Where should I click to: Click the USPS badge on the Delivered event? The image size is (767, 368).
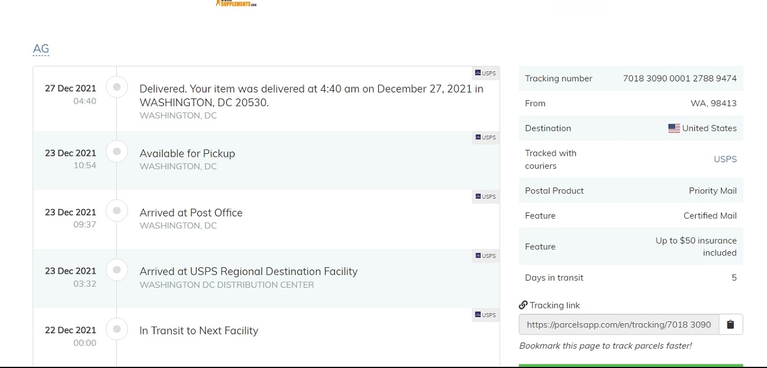(x=486, y=73)
